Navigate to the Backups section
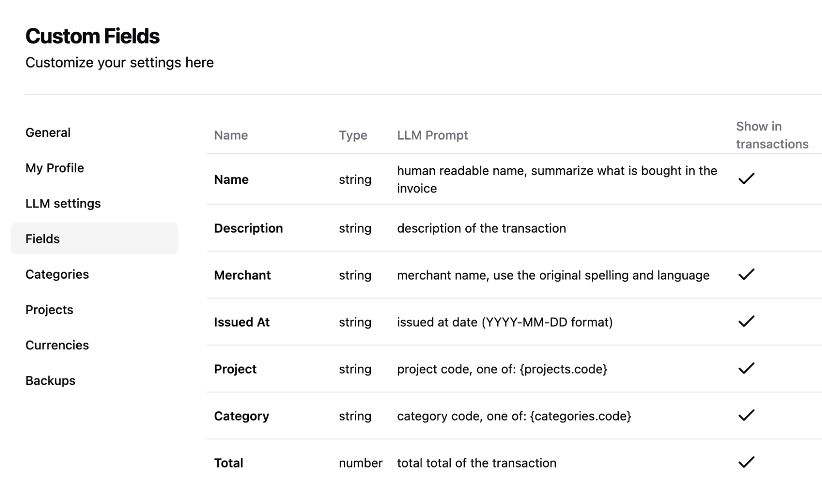The image size is (822, 493). click(50, 380)
